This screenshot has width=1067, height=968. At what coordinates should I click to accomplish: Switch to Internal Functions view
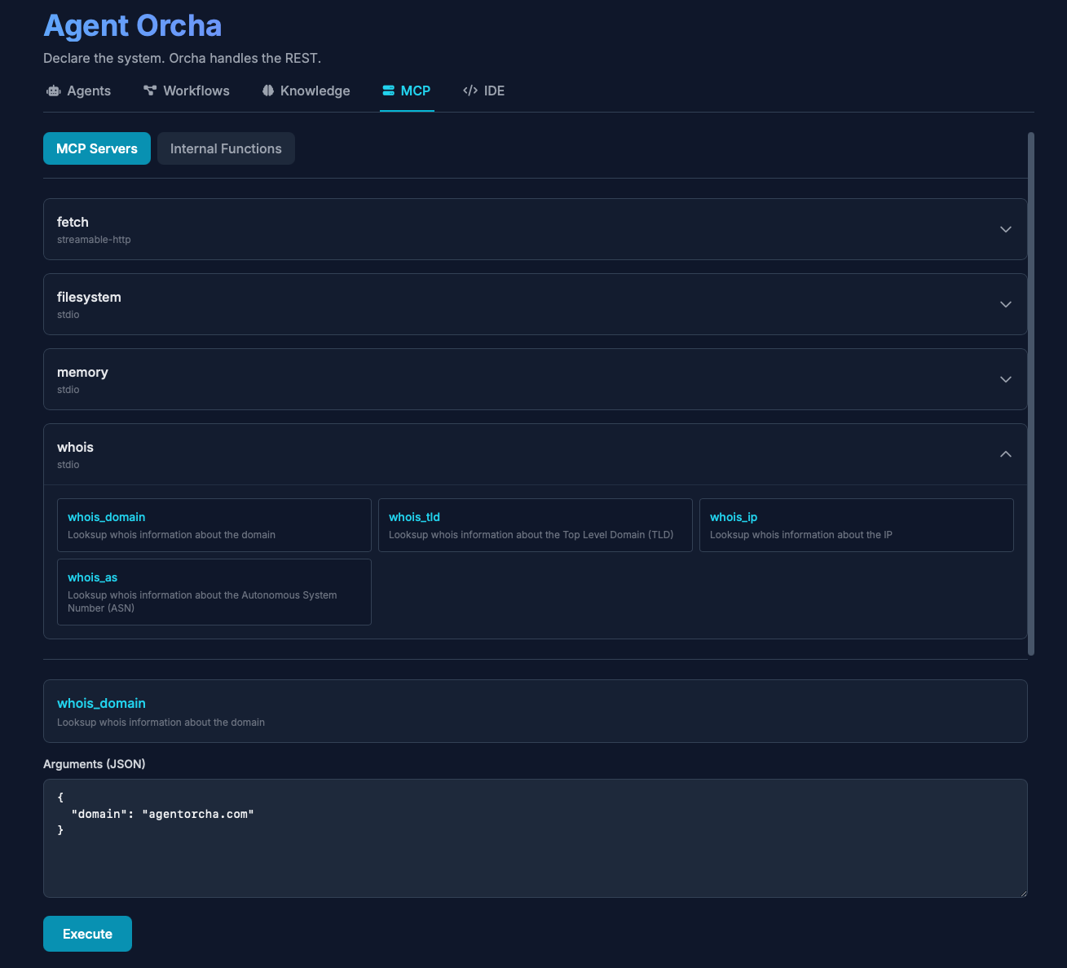(226, 148)
